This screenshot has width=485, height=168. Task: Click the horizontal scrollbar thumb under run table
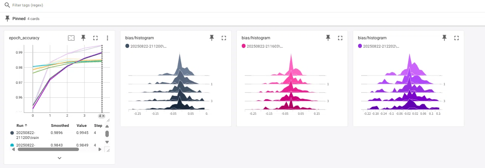coord(48,150)
